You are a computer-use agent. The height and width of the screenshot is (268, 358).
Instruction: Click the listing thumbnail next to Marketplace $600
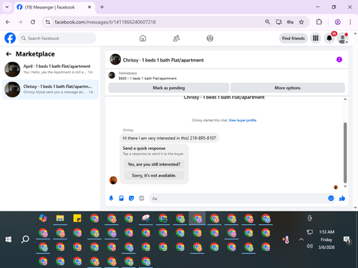pos(112,75)
